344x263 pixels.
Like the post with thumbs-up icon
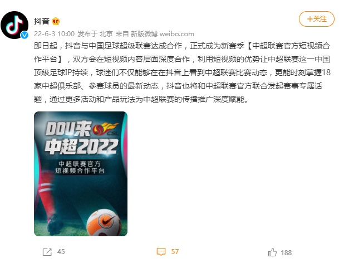coord(272,252)
